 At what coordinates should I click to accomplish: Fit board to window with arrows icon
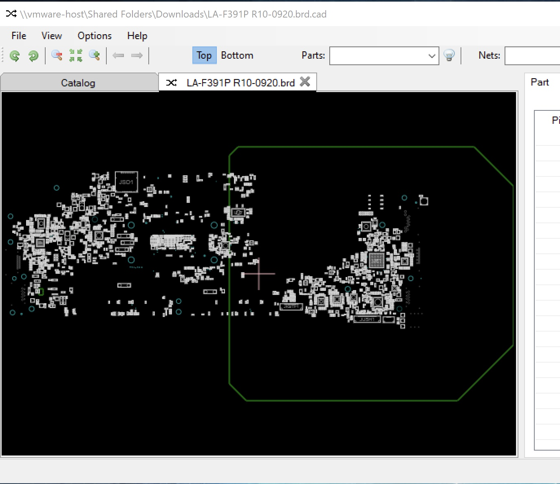click(x=76, y=55)
